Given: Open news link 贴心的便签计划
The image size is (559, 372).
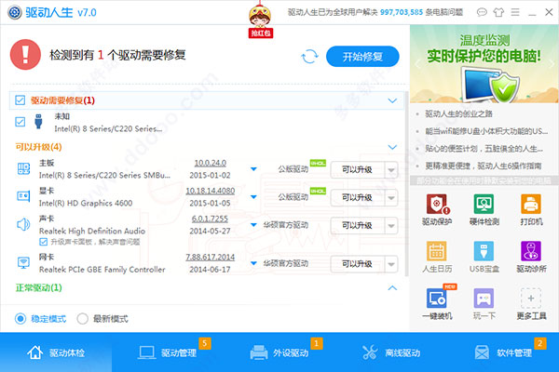Looking at the screenshot, I should [484, 149].
